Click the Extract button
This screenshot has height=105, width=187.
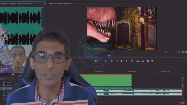click(143, 61)
